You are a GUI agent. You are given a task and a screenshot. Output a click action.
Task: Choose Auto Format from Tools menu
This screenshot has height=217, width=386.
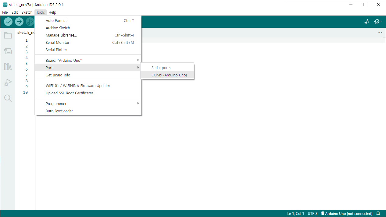tap(88, 21)
